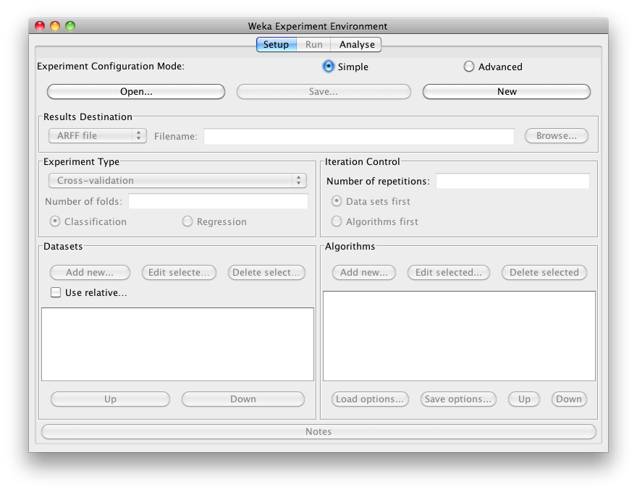Add new dataset in Datasets panel
Screen dimensions: 637x492
click(x=90, y=272)
